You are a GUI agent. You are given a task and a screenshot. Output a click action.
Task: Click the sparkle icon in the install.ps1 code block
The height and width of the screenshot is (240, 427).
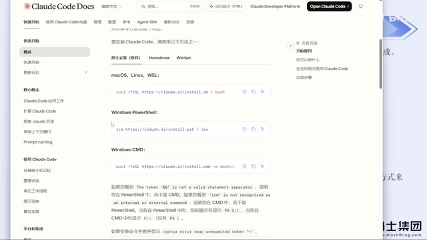pos(262,129)
